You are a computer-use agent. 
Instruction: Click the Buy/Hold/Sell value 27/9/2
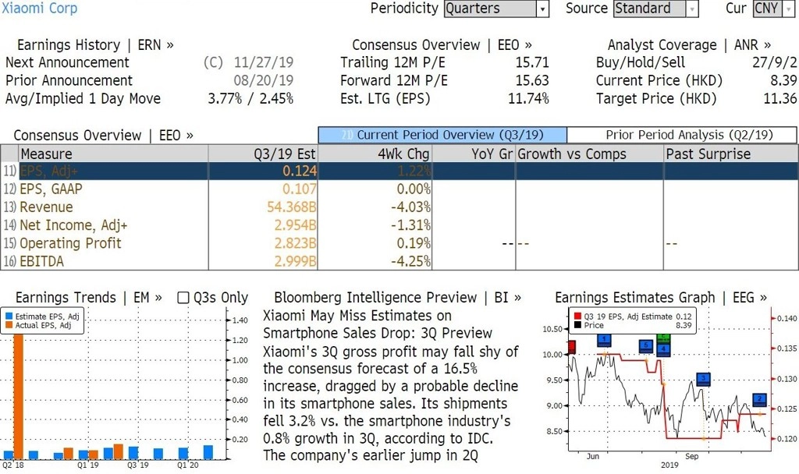[x=775, y=62]
